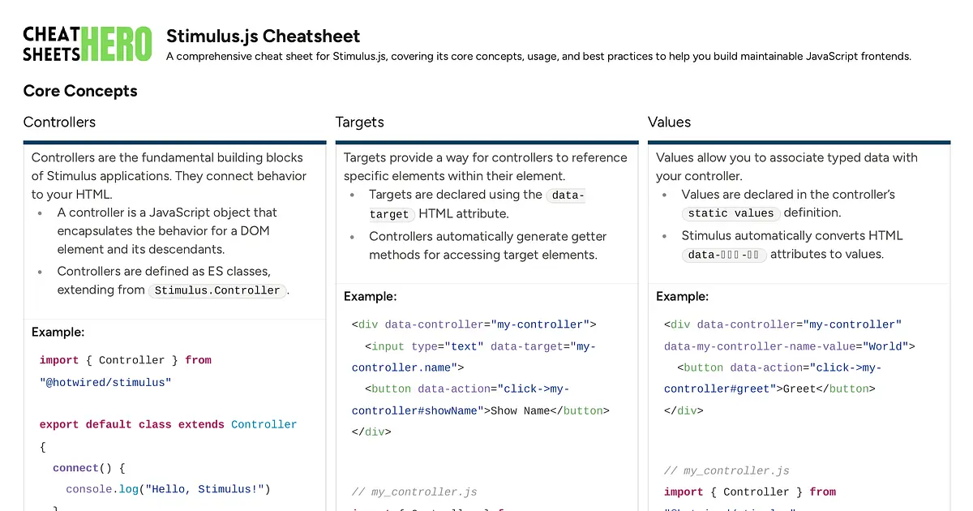The width and height of the screenshot is (973, 511).
Task: Click the Values section header bar
Action: pyautogui.click(x=799, y=140)
